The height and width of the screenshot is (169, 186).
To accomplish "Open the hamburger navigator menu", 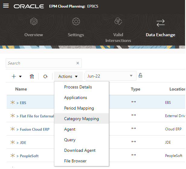I will (x=6, y=5).
